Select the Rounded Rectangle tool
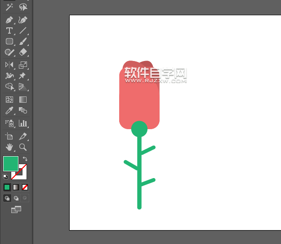The width and height of the screenshot is (281, 244). tap(9, 41)
